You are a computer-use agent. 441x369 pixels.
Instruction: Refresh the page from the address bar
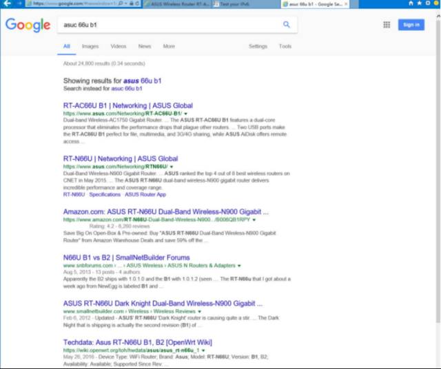tap(137, 3)
